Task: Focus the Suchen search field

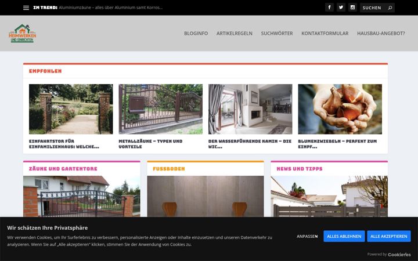Action: (373, 8)
